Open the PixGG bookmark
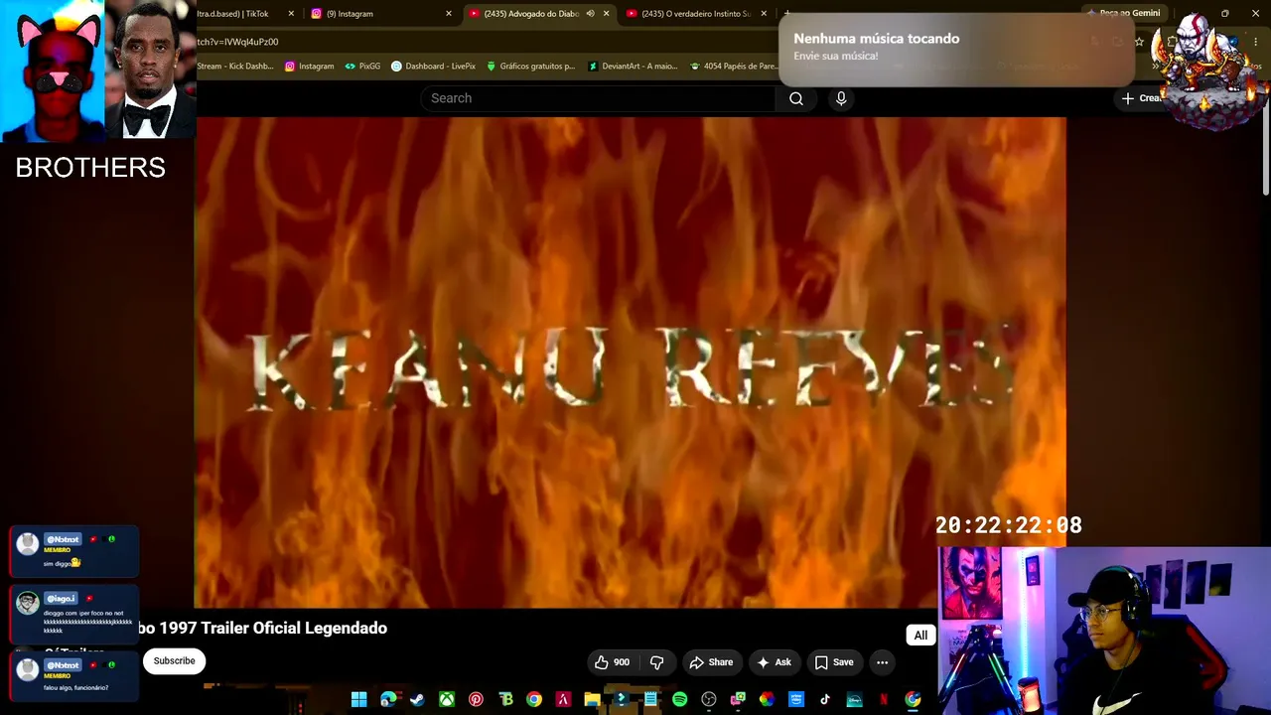The width and height of the screenshot is (1271, 715). 362,67
